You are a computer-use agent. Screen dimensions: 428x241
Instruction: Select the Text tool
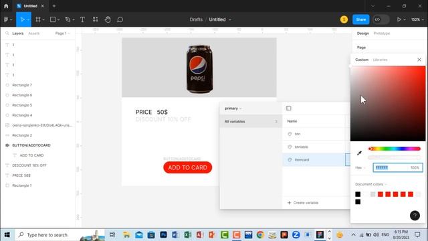(x=82, y=19)
